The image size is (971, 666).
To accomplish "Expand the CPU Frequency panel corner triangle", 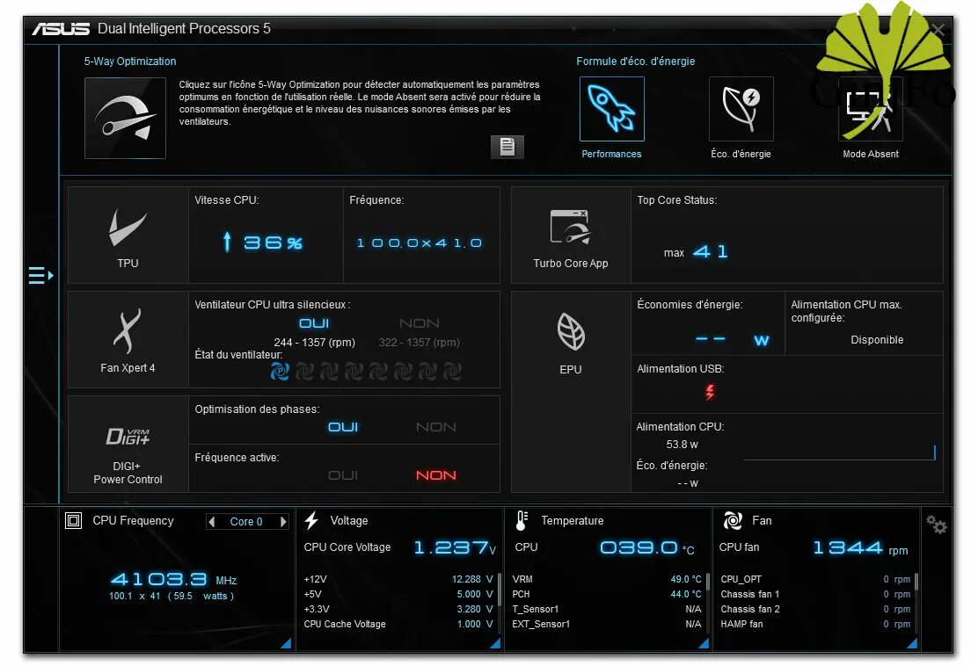I will point(286,644).
